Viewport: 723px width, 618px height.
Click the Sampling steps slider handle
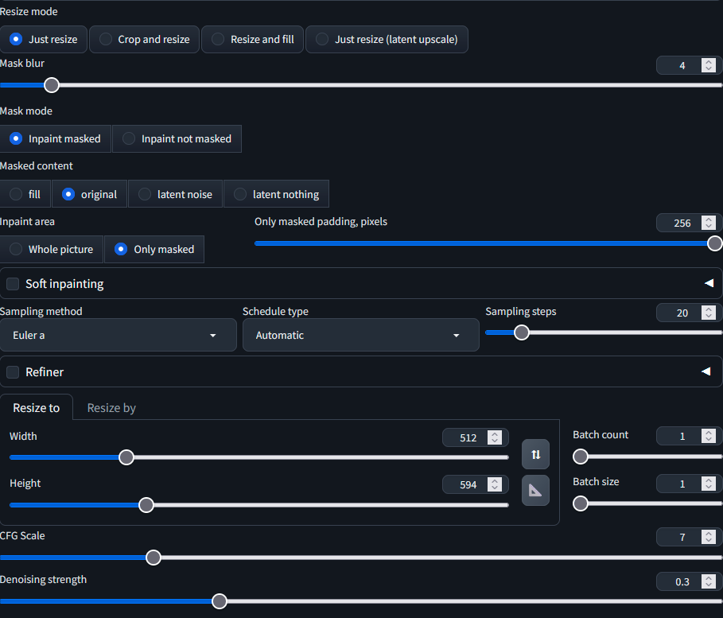[x=522, y=332]
